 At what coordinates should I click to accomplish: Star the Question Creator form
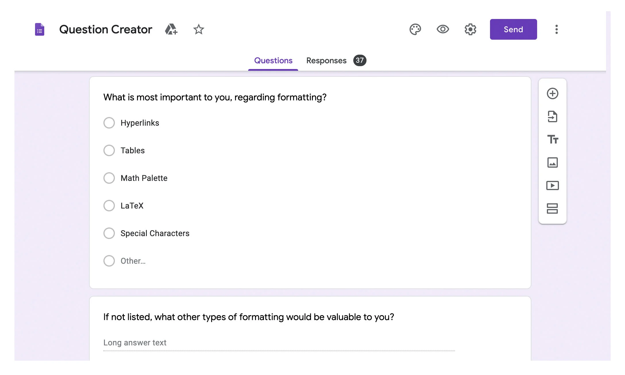pos(198,29)
